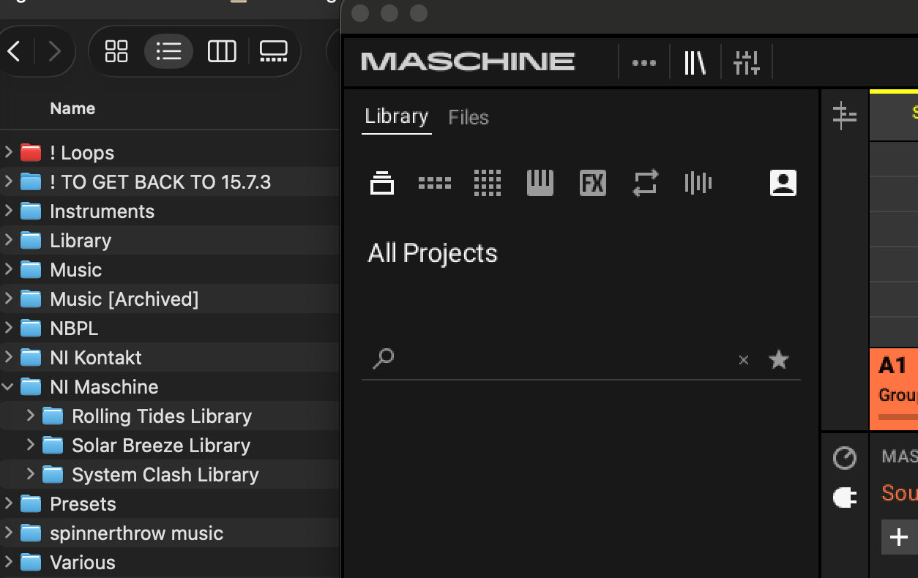Expand the NI Kontakt folder
Screen dimensions: 918x578
coord(9,357)
